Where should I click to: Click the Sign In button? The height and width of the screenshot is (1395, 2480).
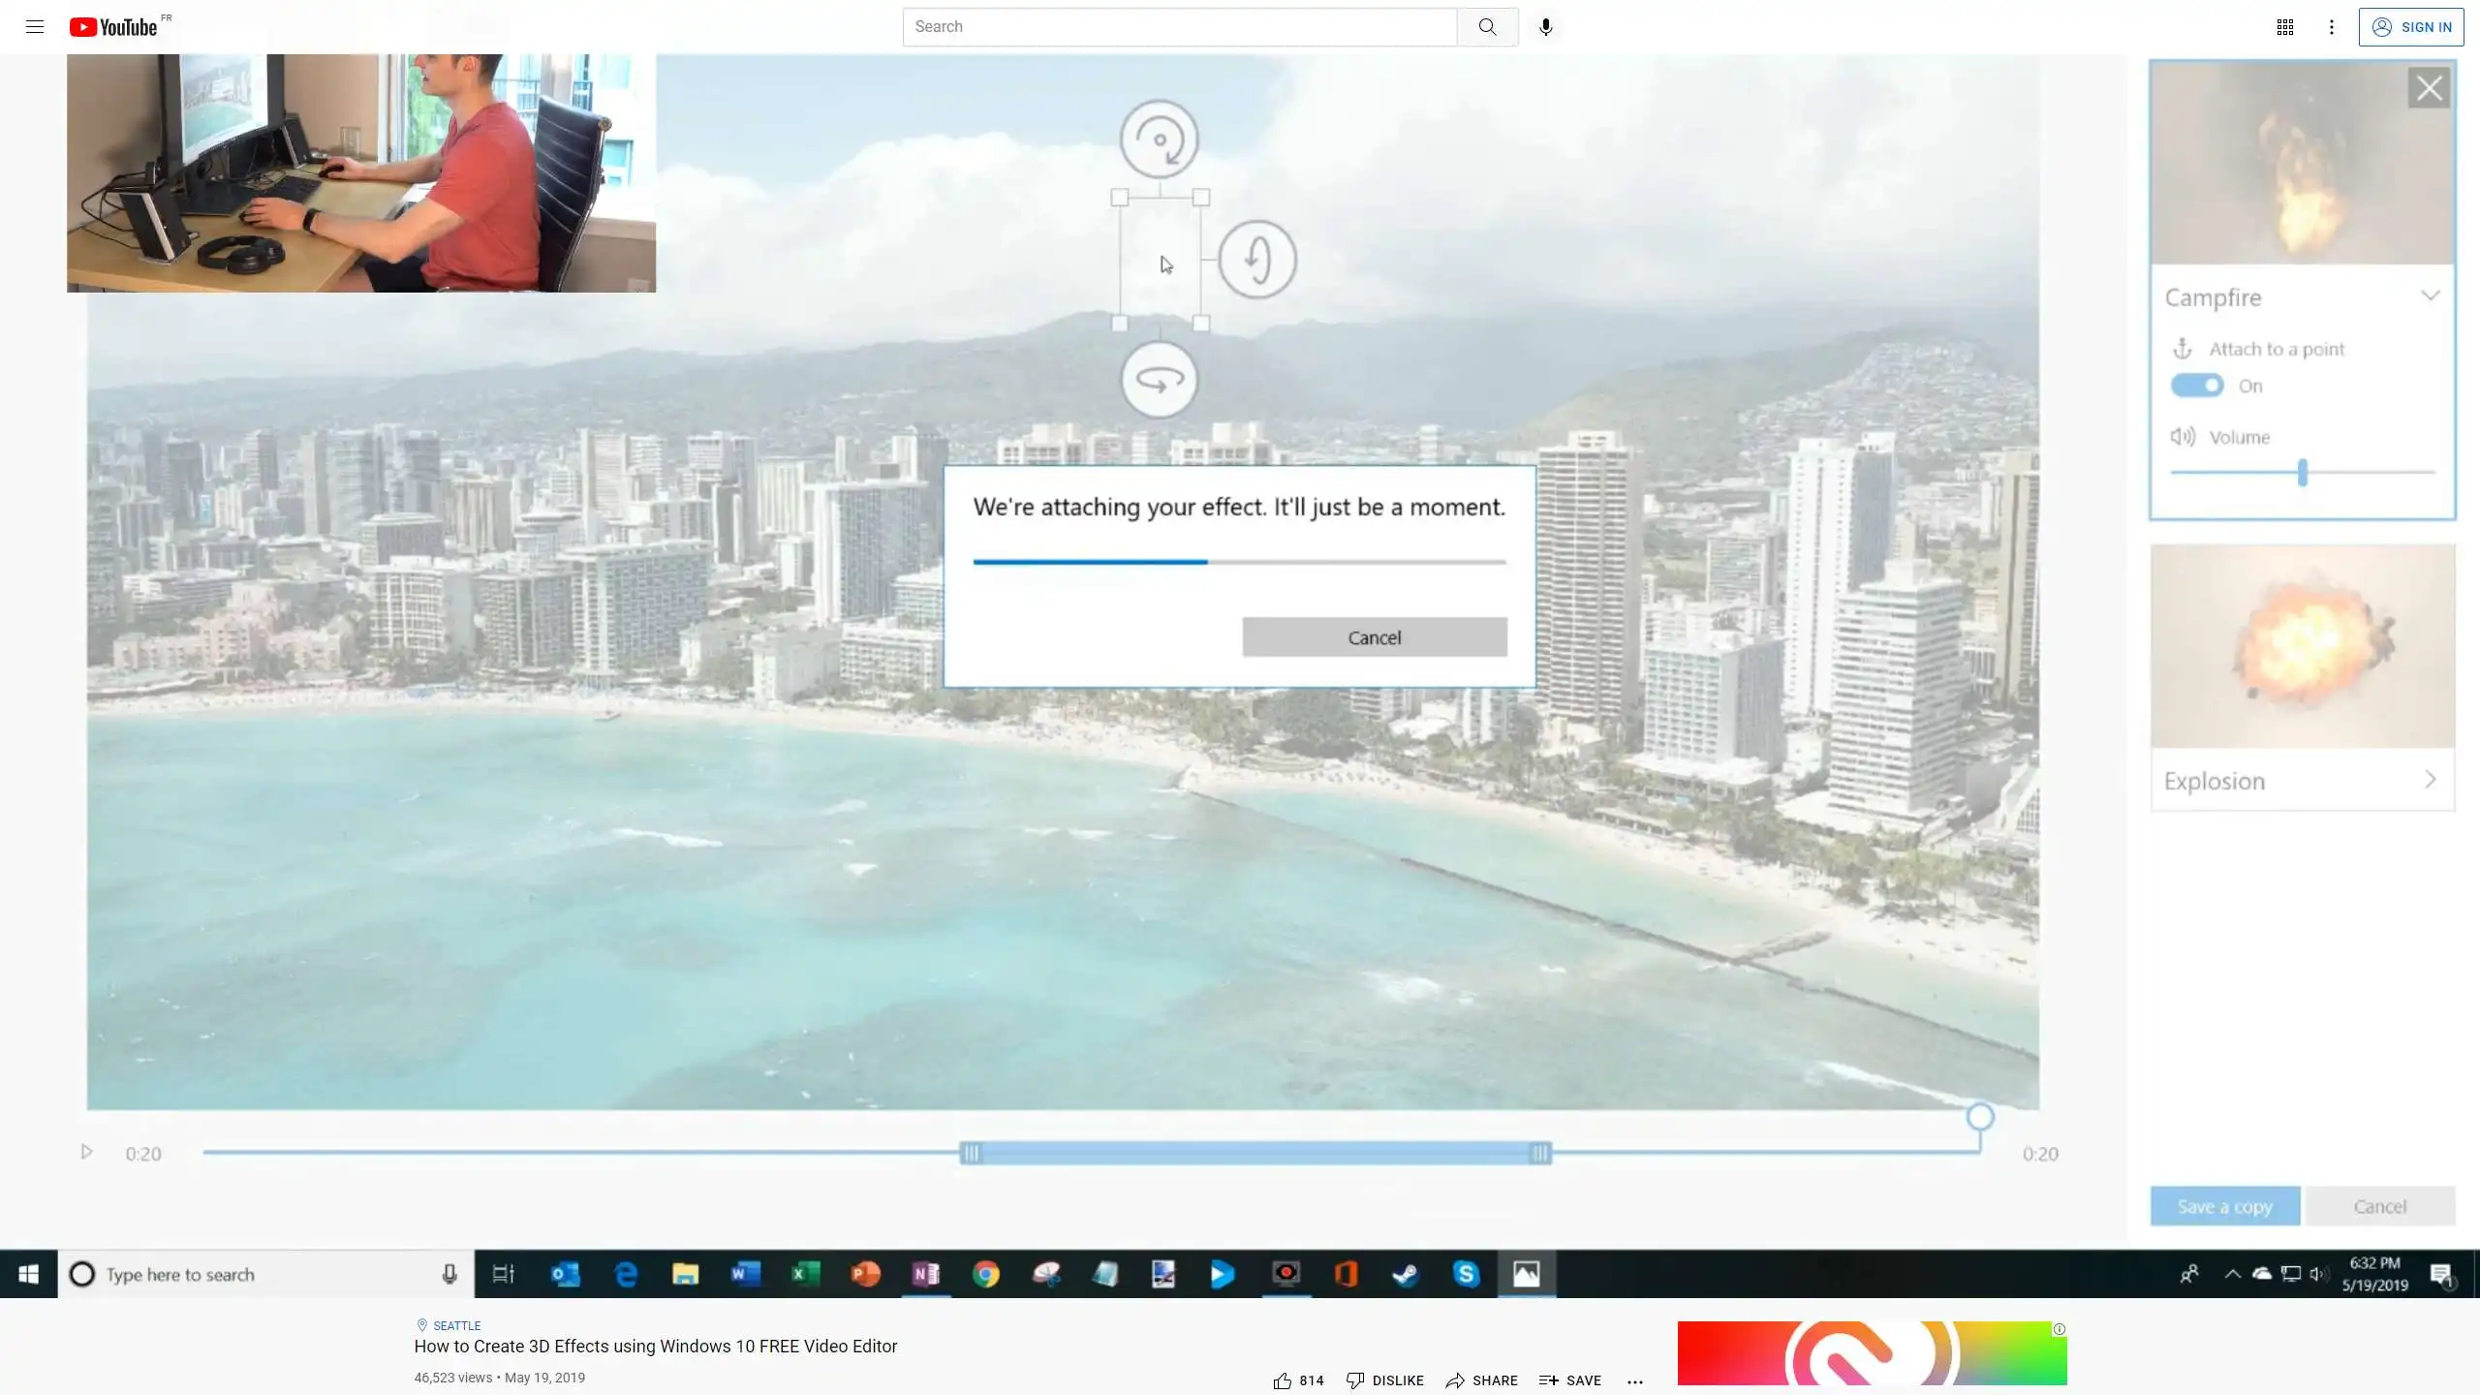[2411, 27]
